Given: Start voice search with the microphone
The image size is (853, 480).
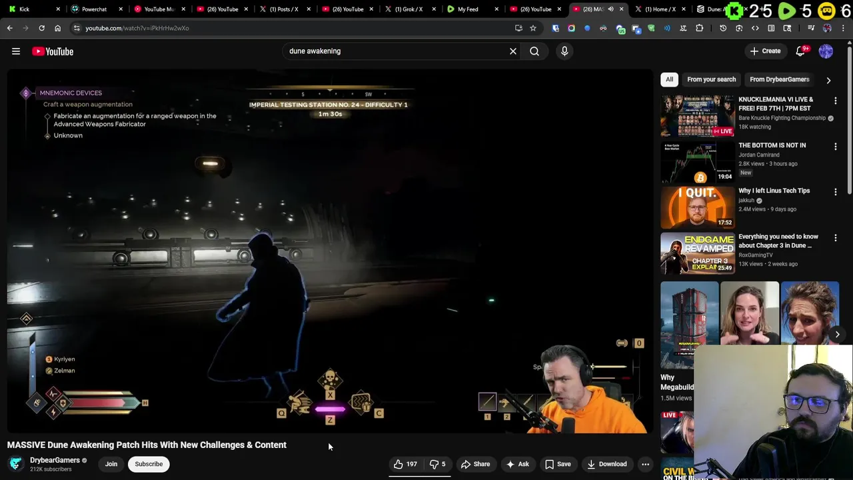Looking at the screenshot, I should point(564,51).
